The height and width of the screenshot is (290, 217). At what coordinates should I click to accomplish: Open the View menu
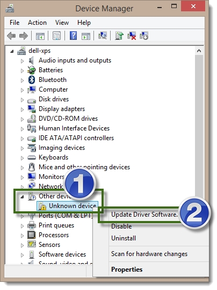(62, 23)
